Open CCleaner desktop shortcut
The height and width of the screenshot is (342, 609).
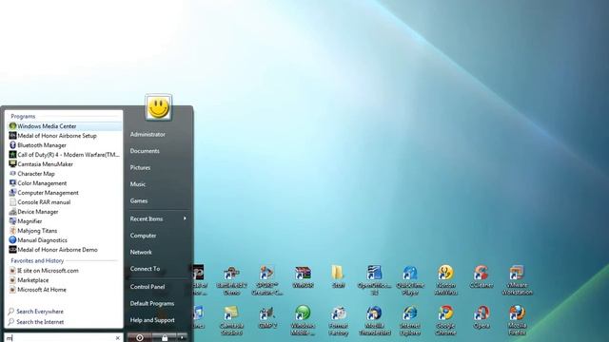pyautogui.click(x=481, y=276)
